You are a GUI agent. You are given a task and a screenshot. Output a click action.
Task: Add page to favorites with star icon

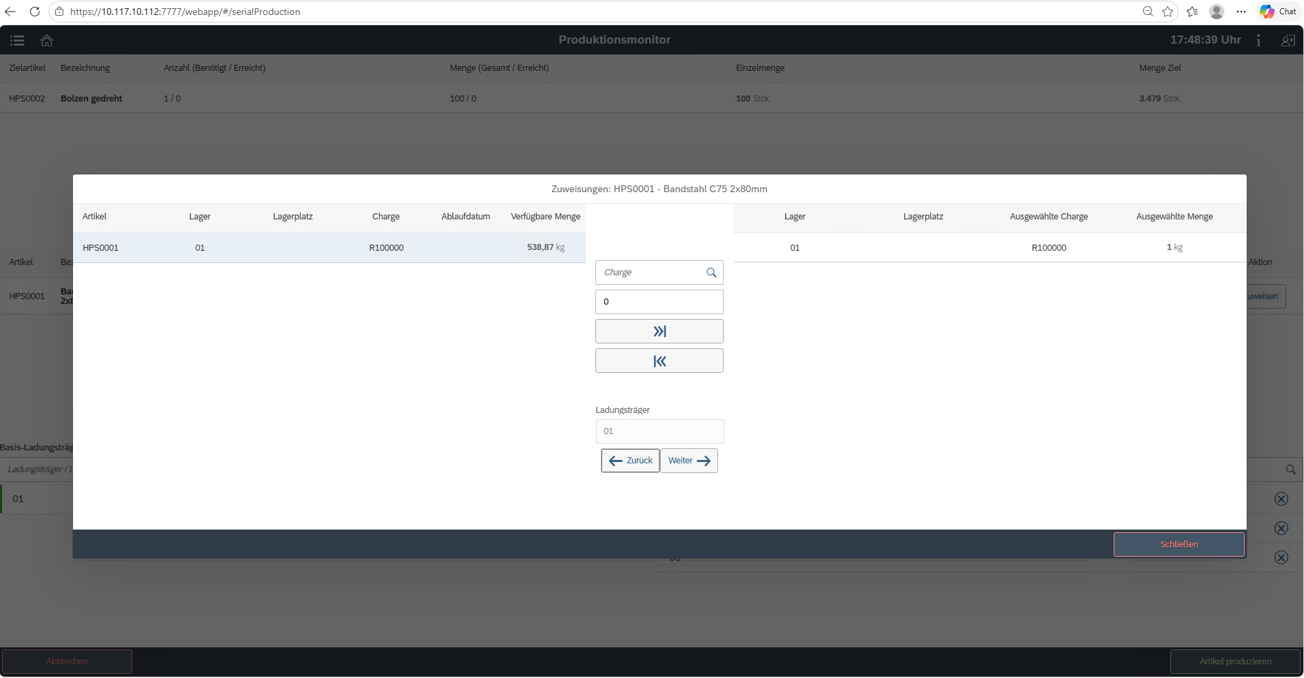point(1168,12)
